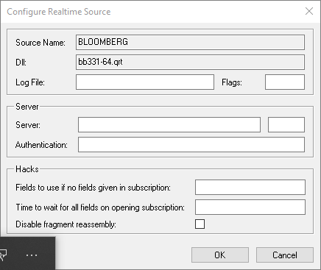The width and height of the screenshot is (321, 270).
Task: Click the Dll label text
Action: pos(21,63)
